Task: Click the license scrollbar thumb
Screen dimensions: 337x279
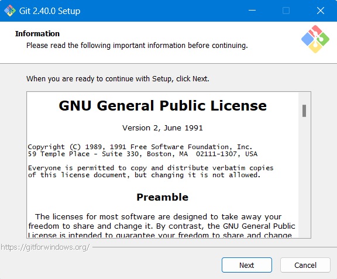Action: (304, 111)
